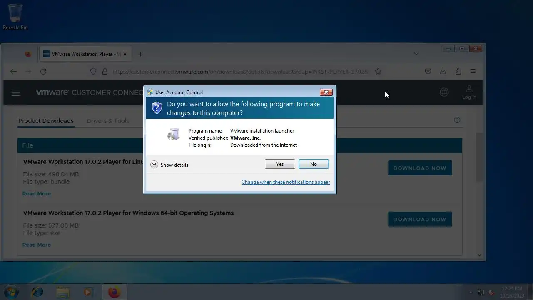533x300 pixels.
Task: Click the help question mark icon
Action: click(457, 120)
